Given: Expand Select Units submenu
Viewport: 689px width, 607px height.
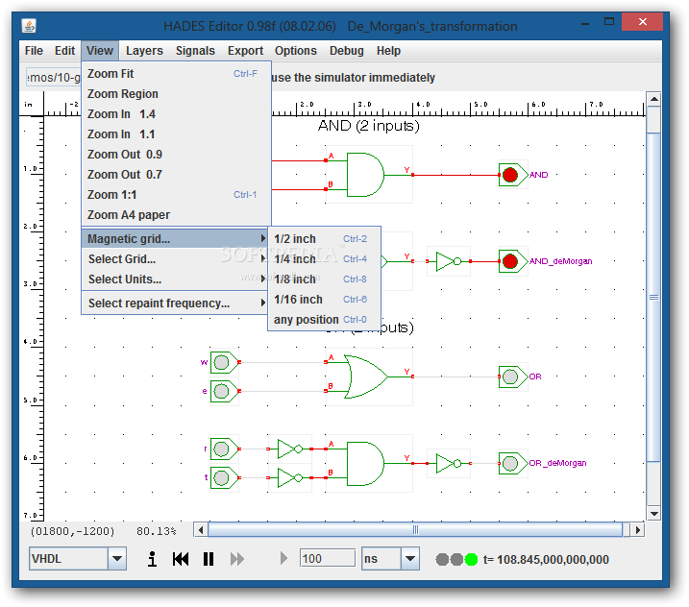Looking at the screenshot, I should coord(175,279).
